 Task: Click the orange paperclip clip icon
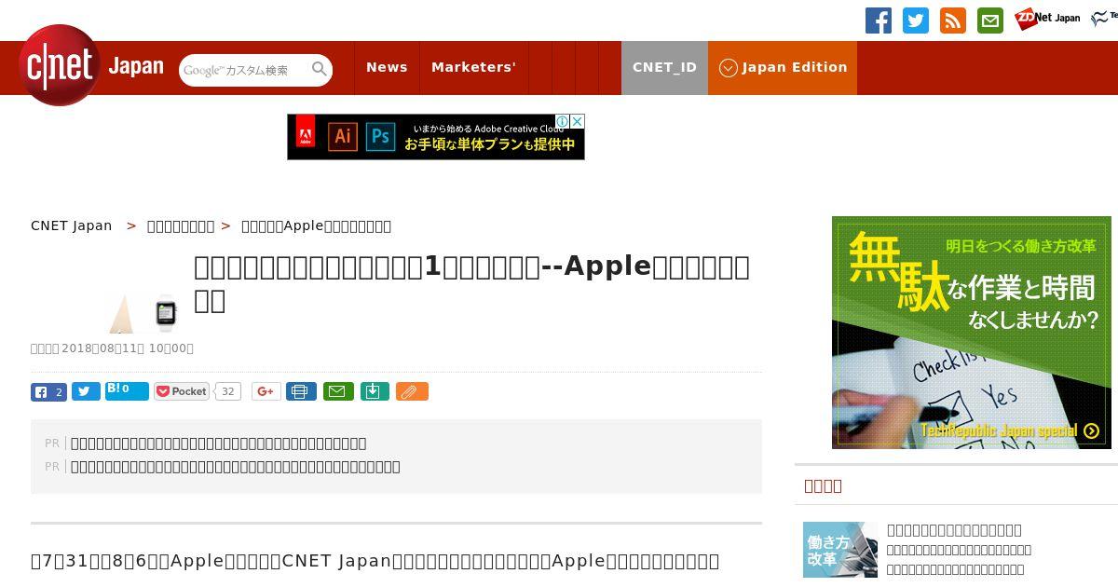coord(412,391)
